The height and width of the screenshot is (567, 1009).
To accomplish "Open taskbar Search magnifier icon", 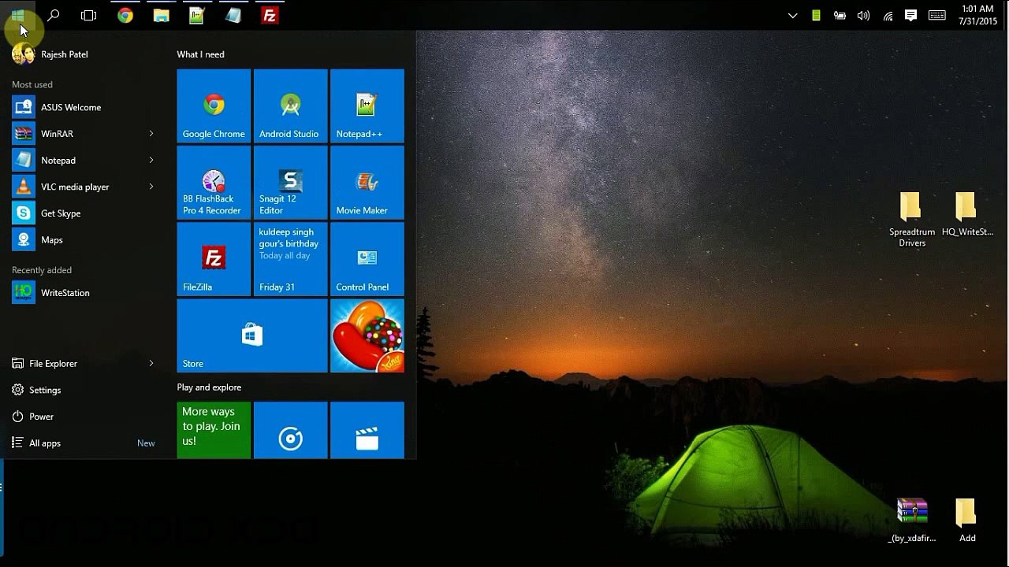I will click(54, 15).
